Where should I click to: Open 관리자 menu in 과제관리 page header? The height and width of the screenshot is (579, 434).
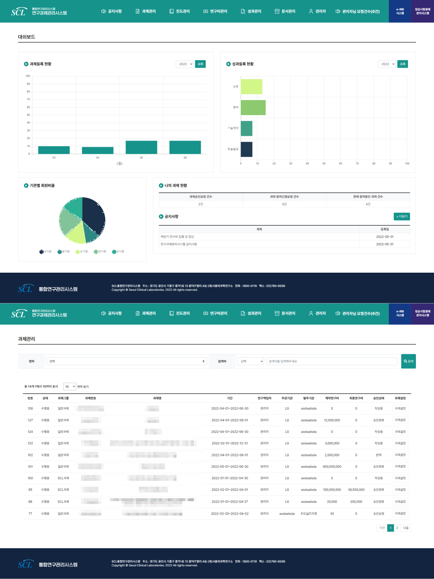(317, 313)
